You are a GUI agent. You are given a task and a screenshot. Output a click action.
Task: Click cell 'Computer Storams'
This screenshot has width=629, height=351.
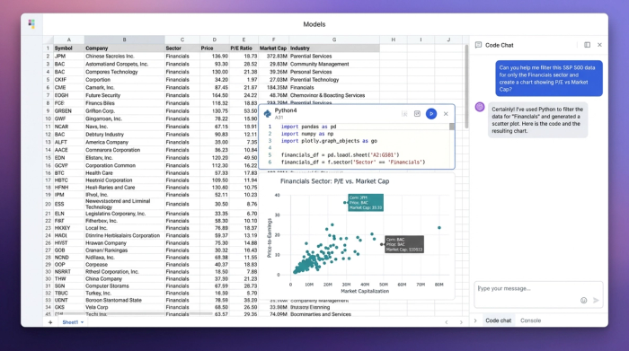[124, 286]
